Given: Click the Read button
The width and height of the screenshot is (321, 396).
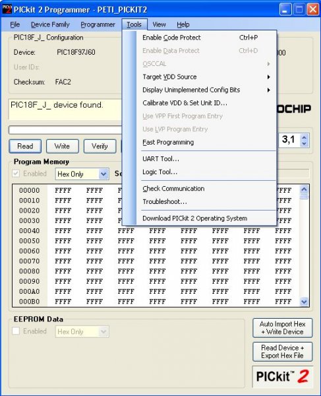Looking at the screenshot, I should (x=25, y=147).
